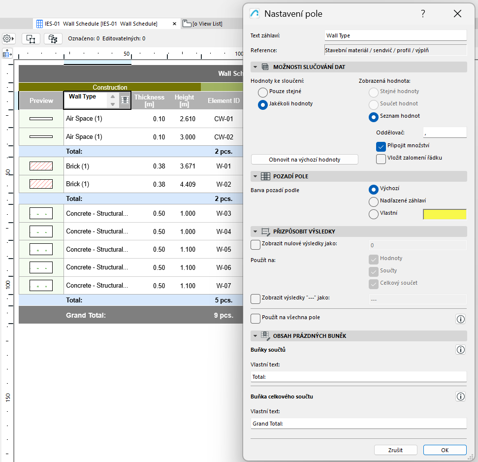This screenshot has width=478, height=462.
Task: Collapse the POZADÍ POLE section
Action: [255, 176]
